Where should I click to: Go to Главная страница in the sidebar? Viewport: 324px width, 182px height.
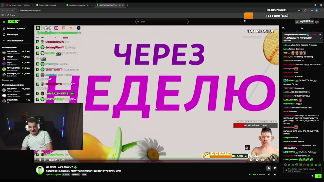[16, 29]
